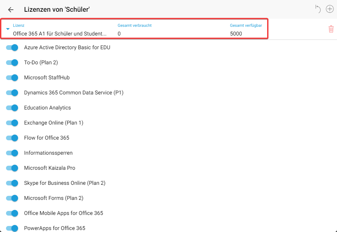Switch off Office Mobile Apps for Office 365

12,213
